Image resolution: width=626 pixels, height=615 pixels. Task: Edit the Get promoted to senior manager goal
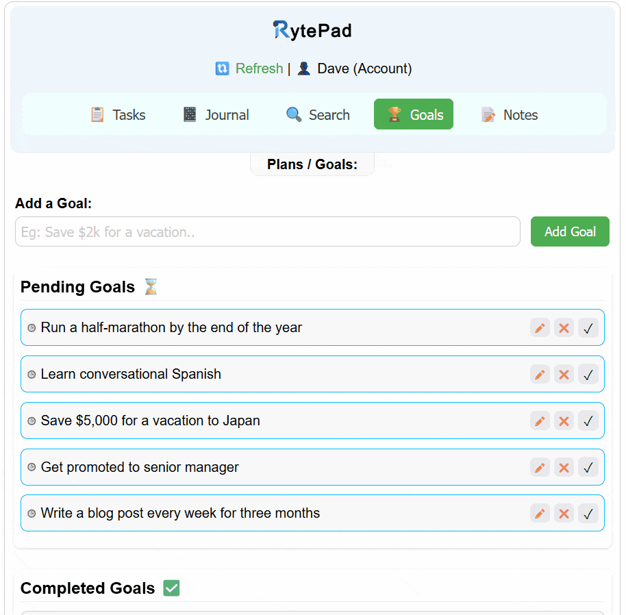point(540,467)
